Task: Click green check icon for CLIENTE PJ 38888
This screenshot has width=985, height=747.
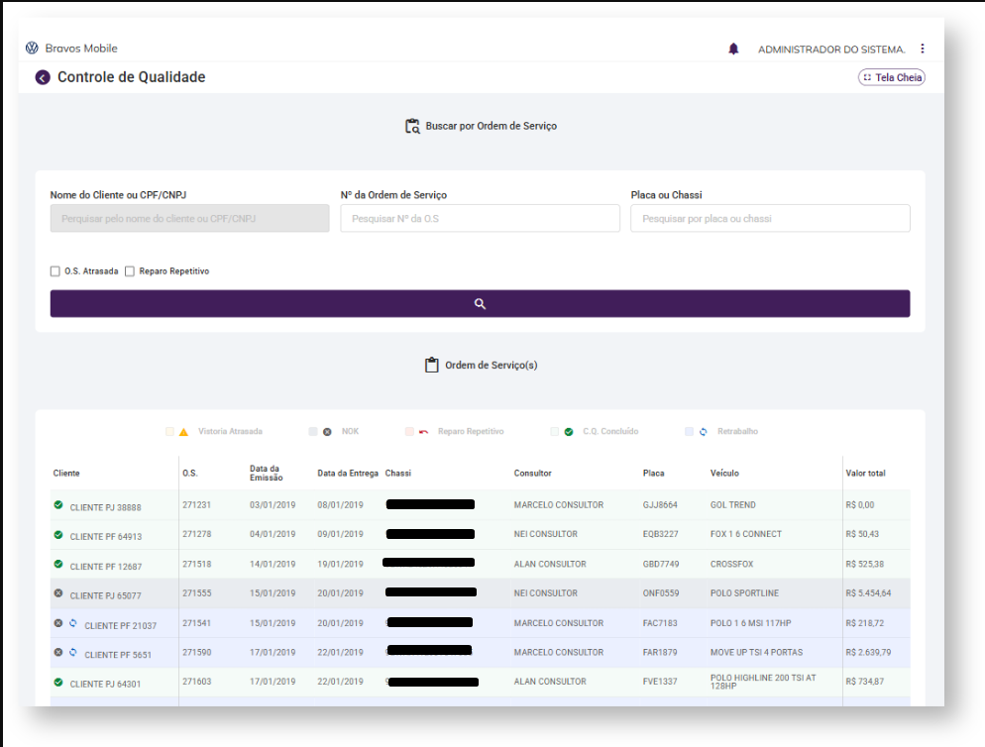Action: [58, 505]
